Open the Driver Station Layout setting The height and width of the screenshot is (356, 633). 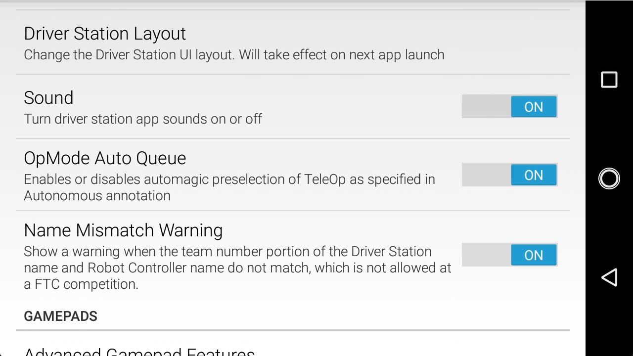pos(105,34)
